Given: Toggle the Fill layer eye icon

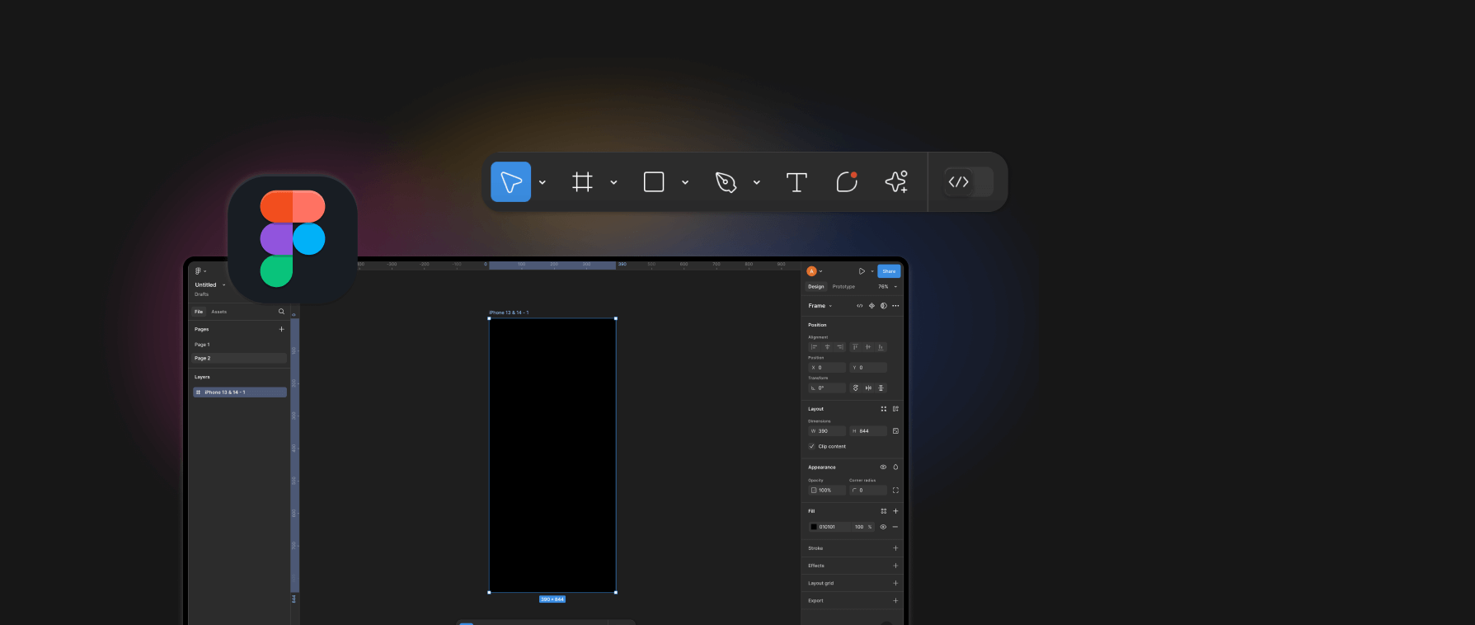Looking at the screenshot, I should click(883, 527).
